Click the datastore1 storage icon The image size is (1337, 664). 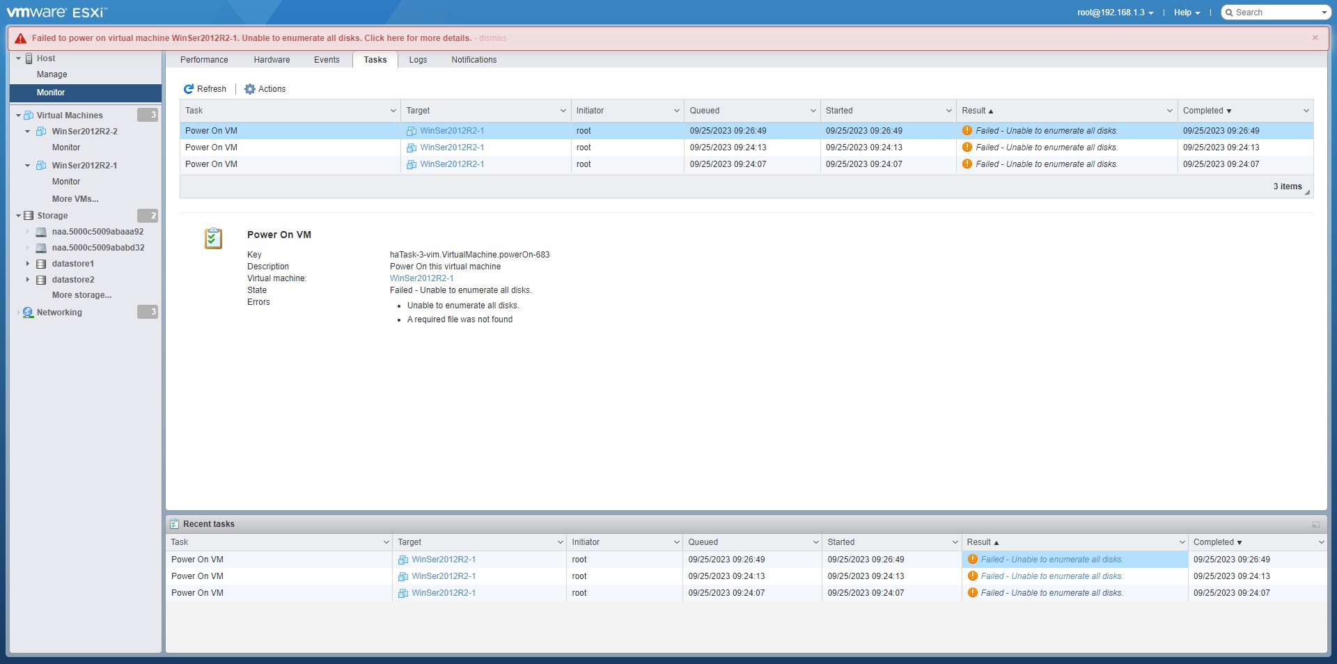(x=42, y=263)
